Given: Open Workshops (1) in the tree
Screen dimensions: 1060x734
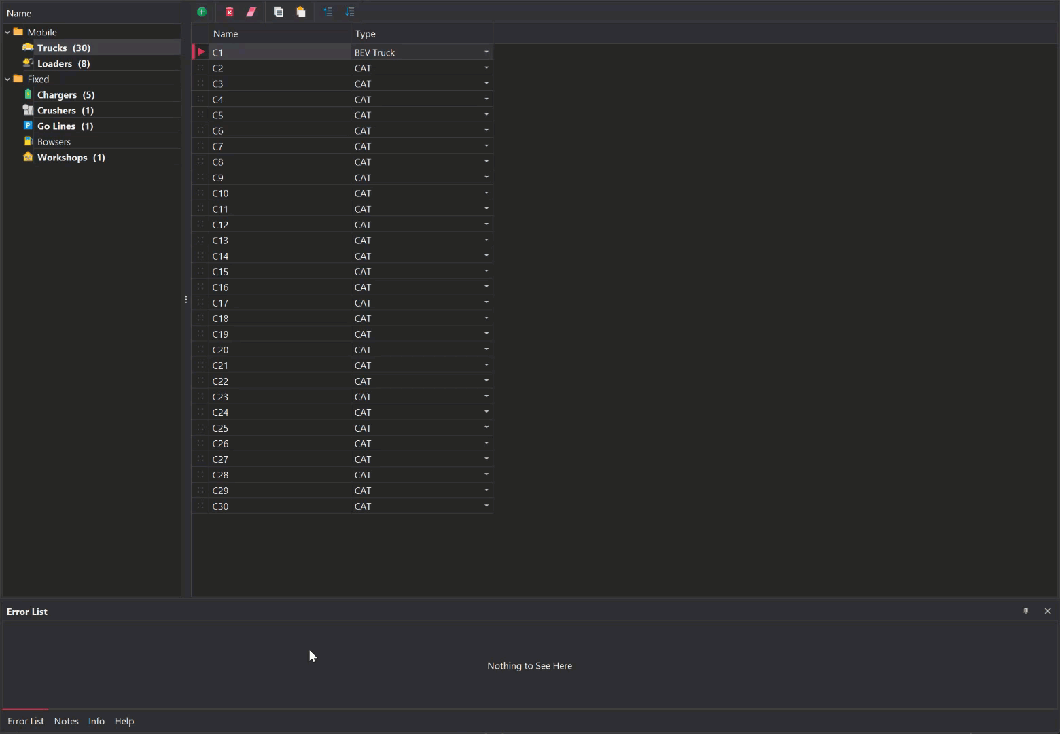Looking at the screenshot, I should (x=71, y=157).
